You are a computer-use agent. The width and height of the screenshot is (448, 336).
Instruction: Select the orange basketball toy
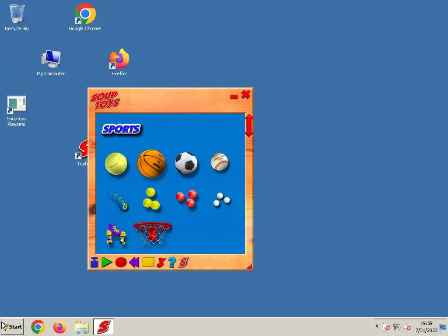pos(151,164)
